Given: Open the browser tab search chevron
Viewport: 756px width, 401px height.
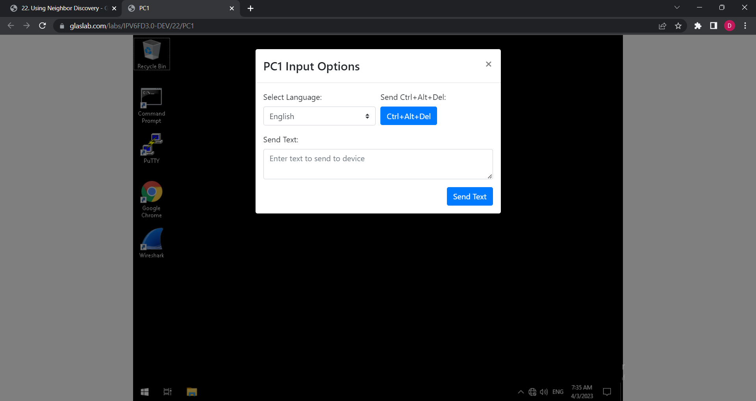Looking at the screenshot, I should pos(677,8).
